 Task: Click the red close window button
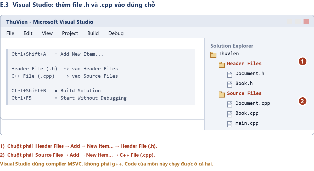coord(306,21)
